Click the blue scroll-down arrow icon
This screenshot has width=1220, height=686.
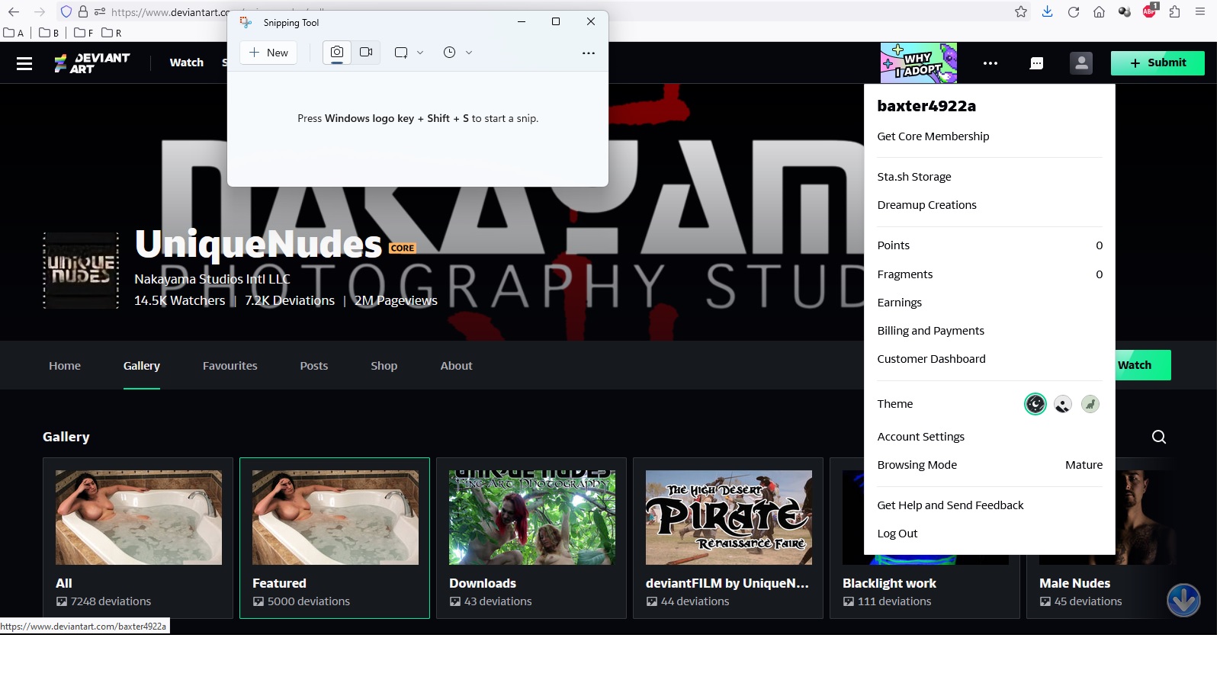point(1183,601)
